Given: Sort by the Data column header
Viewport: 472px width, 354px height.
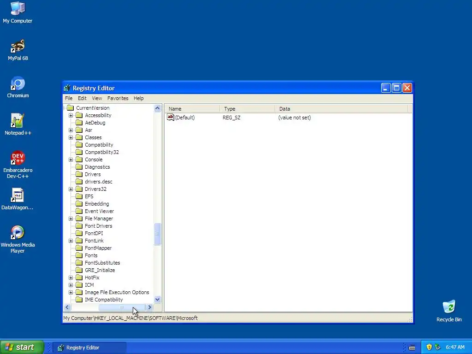Looking at the screenshot, I should tap(342, 109).
